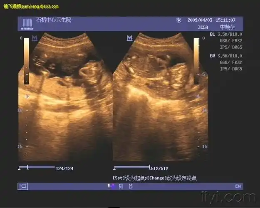260x208 pixels.
Task: Click the mirrored R flip icon
Action: 120,186
